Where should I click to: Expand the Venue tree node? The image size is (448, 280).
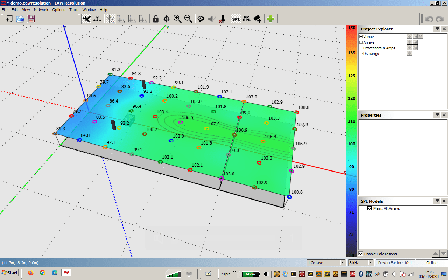361,37
